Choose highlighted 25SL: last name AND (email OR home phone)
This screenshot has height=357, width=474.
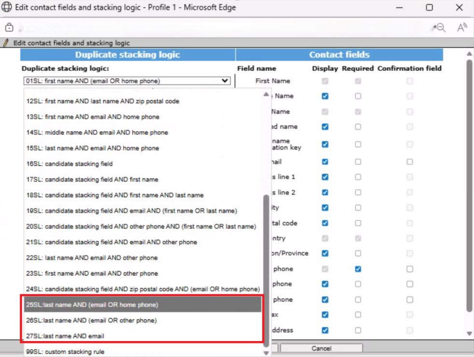[92, 304]
